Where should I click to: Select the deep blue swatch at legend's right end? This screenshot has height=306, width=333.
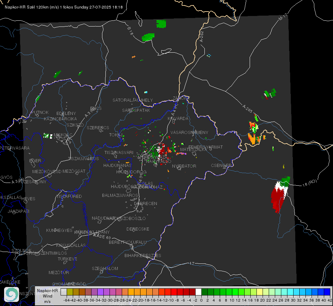(327, 292)
